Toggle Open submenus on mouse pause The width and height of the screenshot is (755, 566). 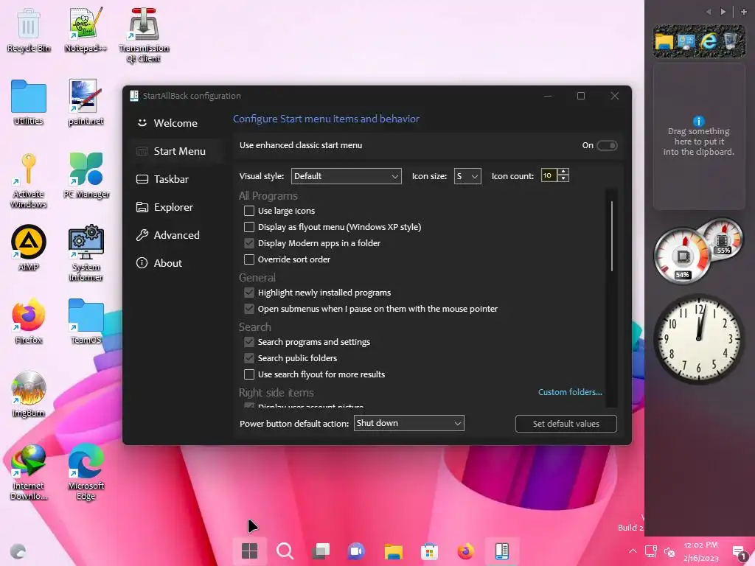pos(249,309)
